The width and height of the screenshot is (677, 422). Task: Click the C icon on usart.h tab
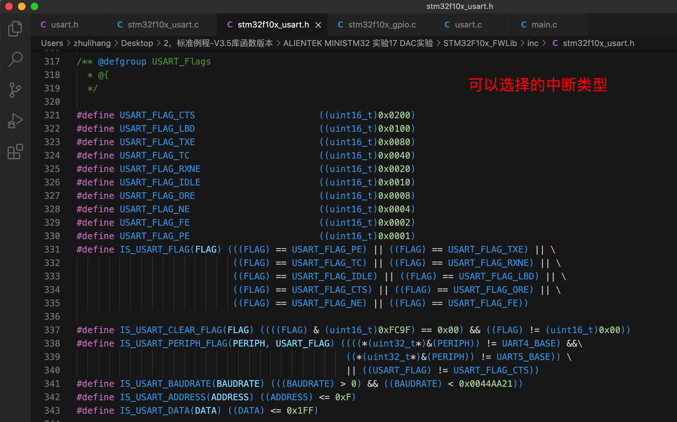pyautogui.click(x=43, y=25)
